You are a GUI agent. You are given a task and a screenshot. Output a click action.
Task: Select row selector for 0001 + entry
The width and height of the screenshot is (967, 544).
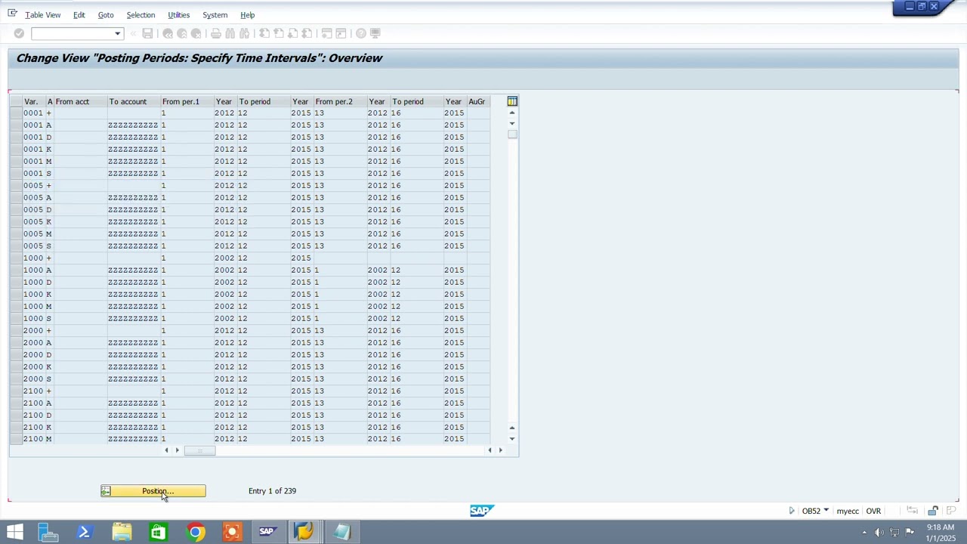(x=16, y=113)
